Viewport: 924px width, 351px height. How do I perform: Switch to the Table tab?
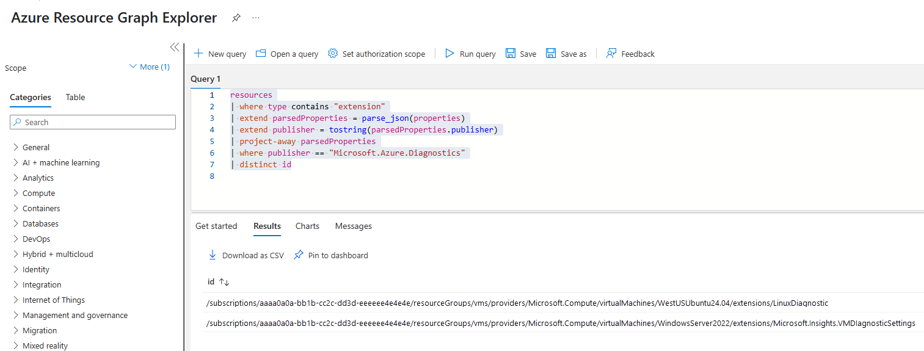click(75, 97)
